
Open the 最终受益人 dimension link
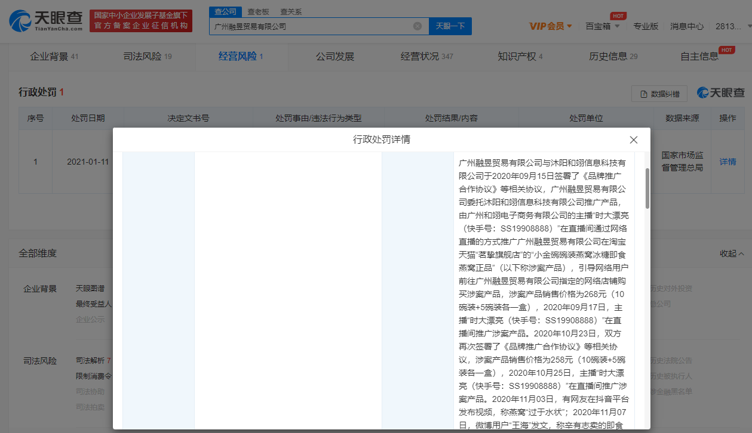pos(94,304)
